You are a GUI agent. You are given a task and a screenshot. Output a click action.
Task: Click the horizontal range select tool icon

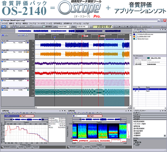point(9,27)
